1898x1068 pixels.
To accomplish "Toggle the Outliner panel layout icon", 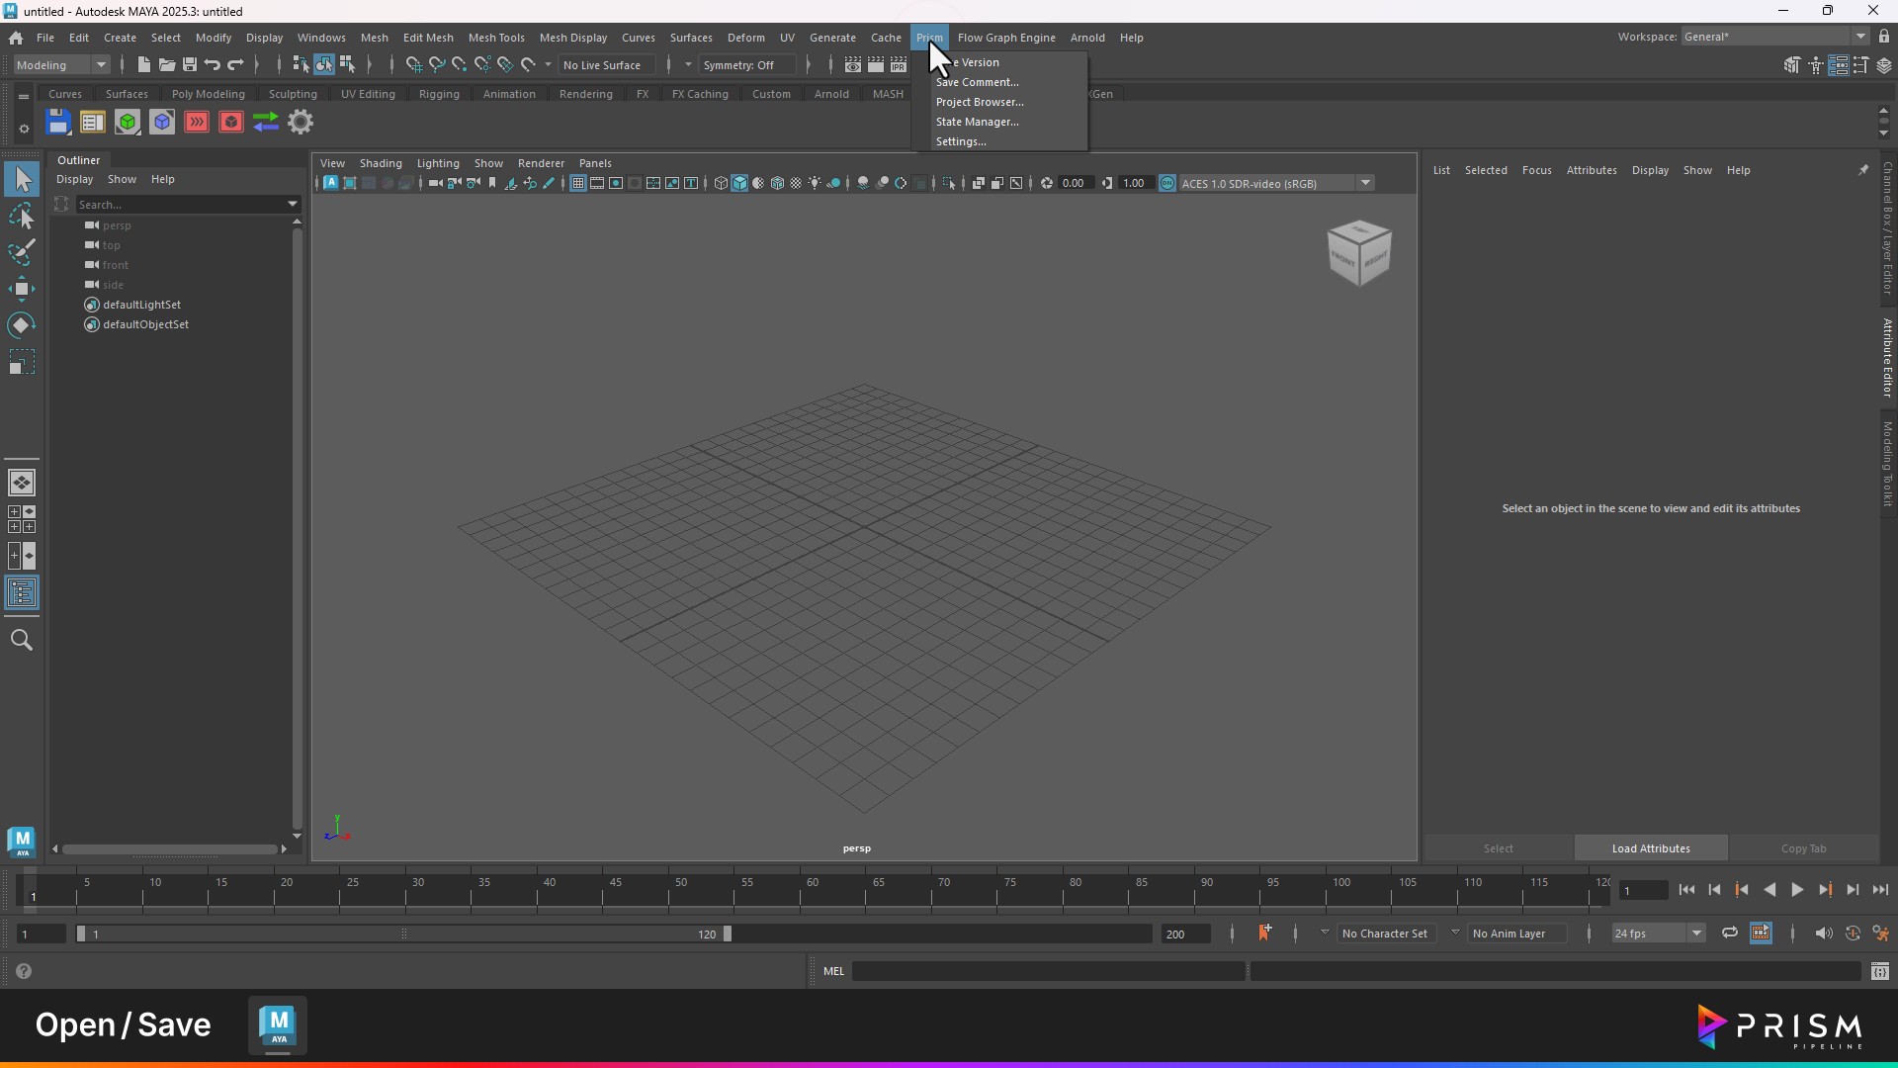I will [x=22, y=593].
